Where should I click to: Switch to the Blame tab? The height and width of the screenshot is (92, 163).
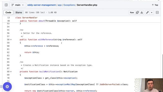[19, 13]
